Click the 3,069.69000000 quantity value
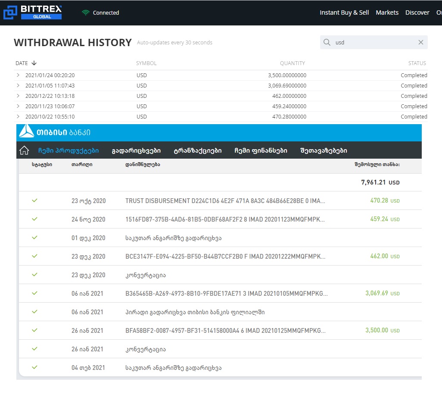This screenshot has width=442, height=413. coord(287,85)
